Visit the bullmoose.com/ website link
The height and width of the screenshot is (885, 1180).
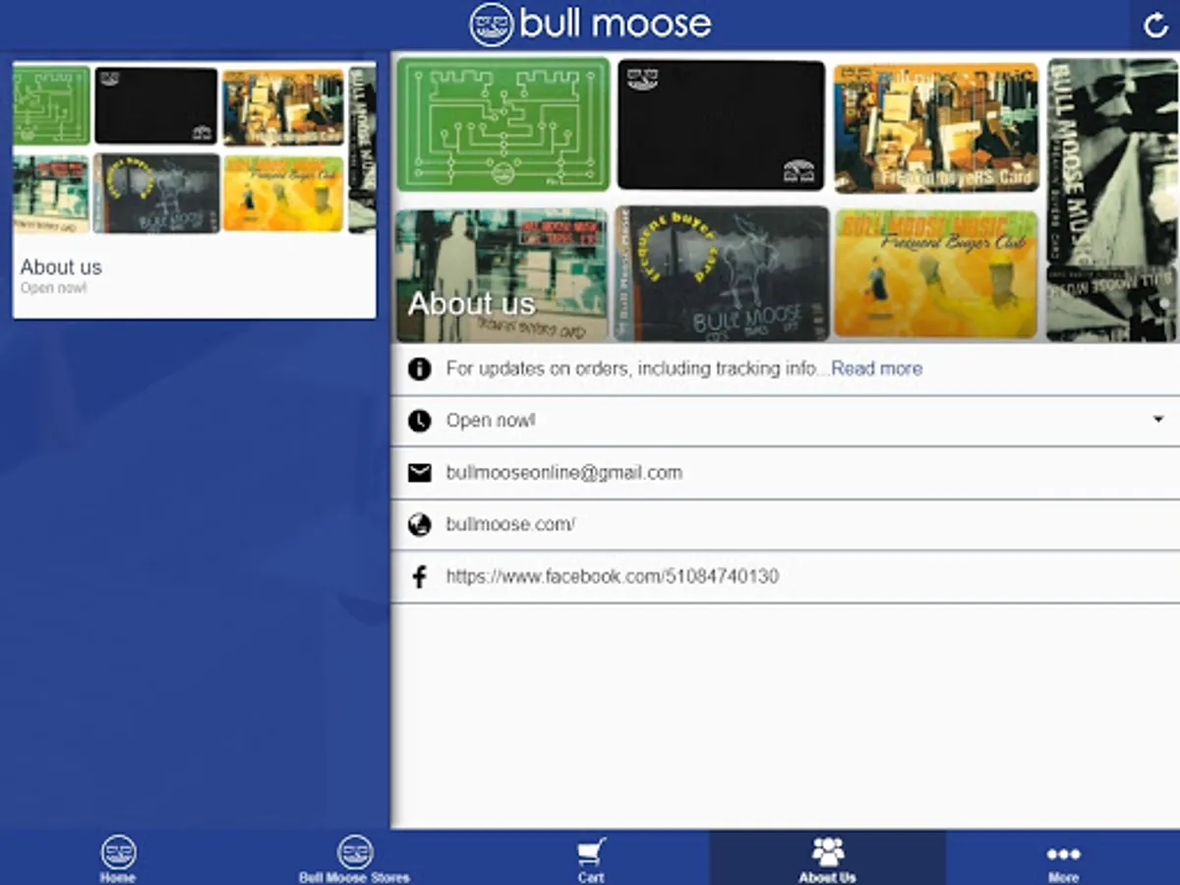point(510,525)
